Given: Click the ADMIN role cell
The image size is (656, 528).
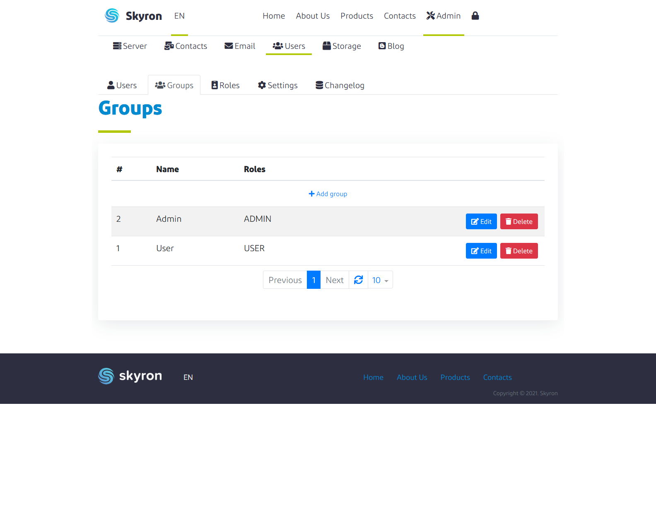Looking at the screenshot, I should (x=258, y=219).
